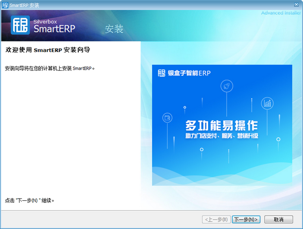Click the SmartERP 安装 title bar text
Viewport: 303px width, 229px height.
24,5
